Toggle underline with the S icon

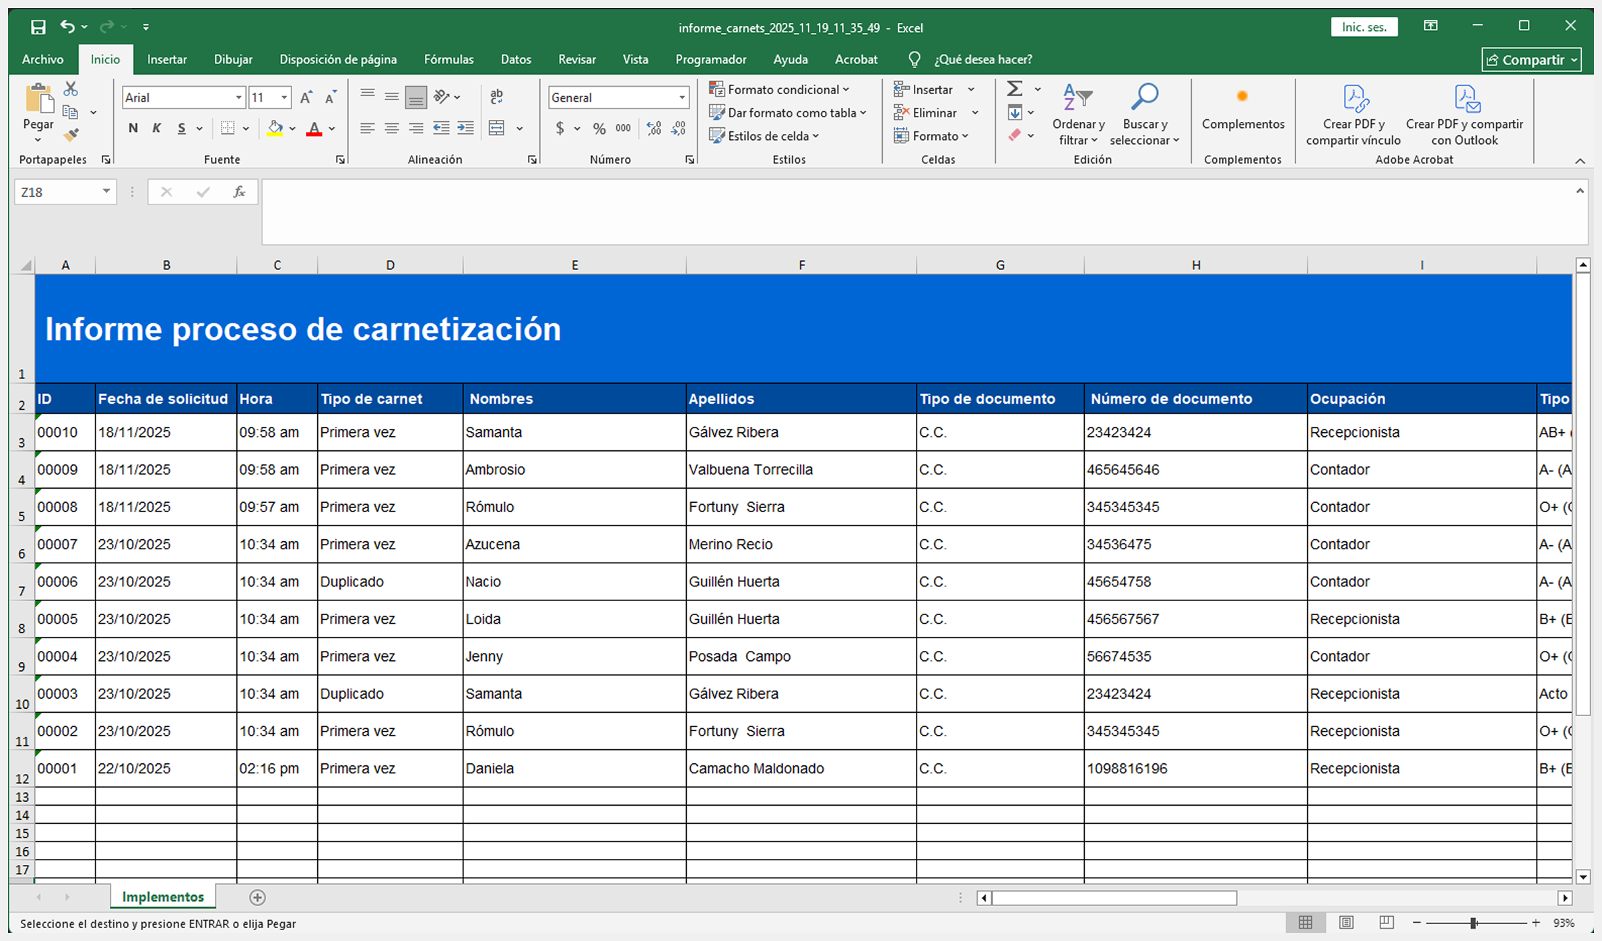tap(180, 128)
